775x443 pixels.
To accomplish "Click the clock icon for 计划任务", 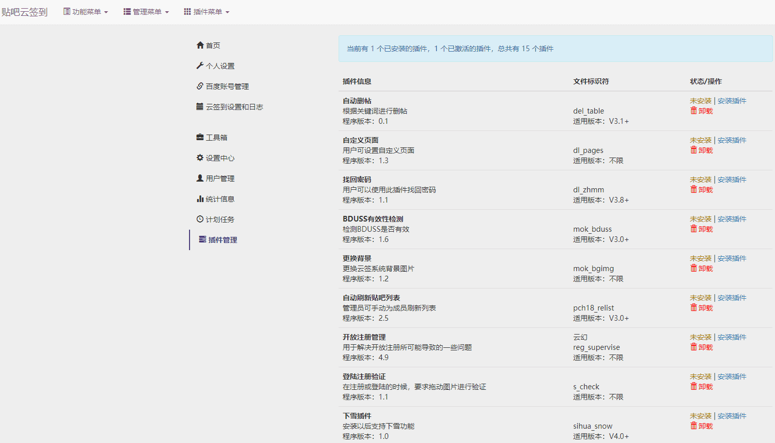I will click(x=200, y=219).
